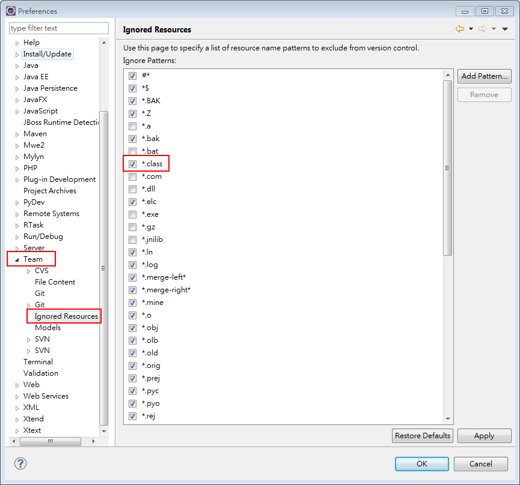Click the patterns list vertical scrollbar thumb
Screen dimensions: 520x485
(448, 168)
